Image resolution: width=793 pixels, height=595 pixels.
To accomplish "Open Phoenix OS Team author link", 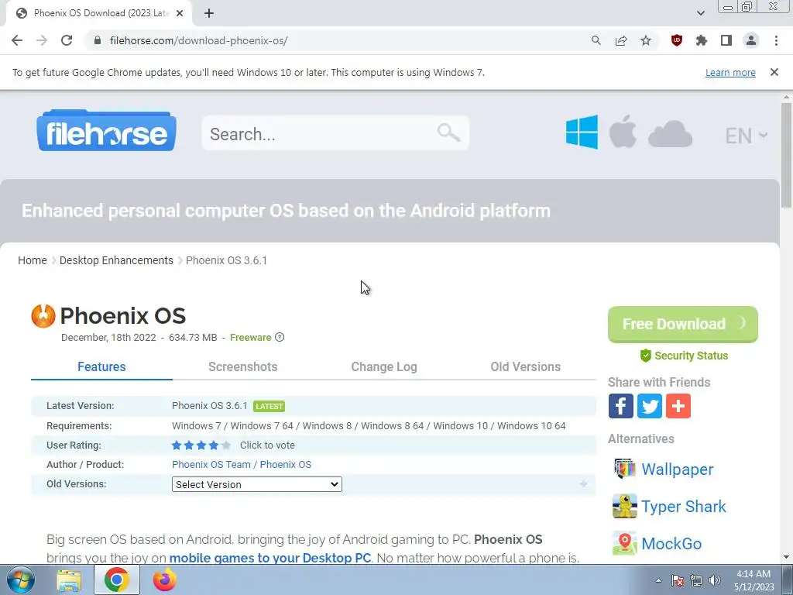I will pyautogui.click(x=211, y=465).
